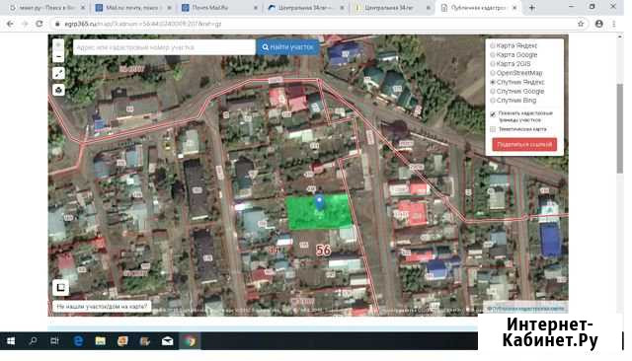Click the Найти участок search button
This screenshot has height=361, width=632.
[x=287, y=47]
